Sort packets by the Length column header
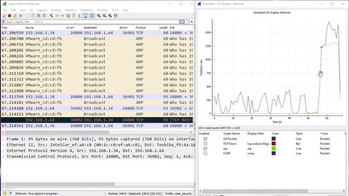 163,28
